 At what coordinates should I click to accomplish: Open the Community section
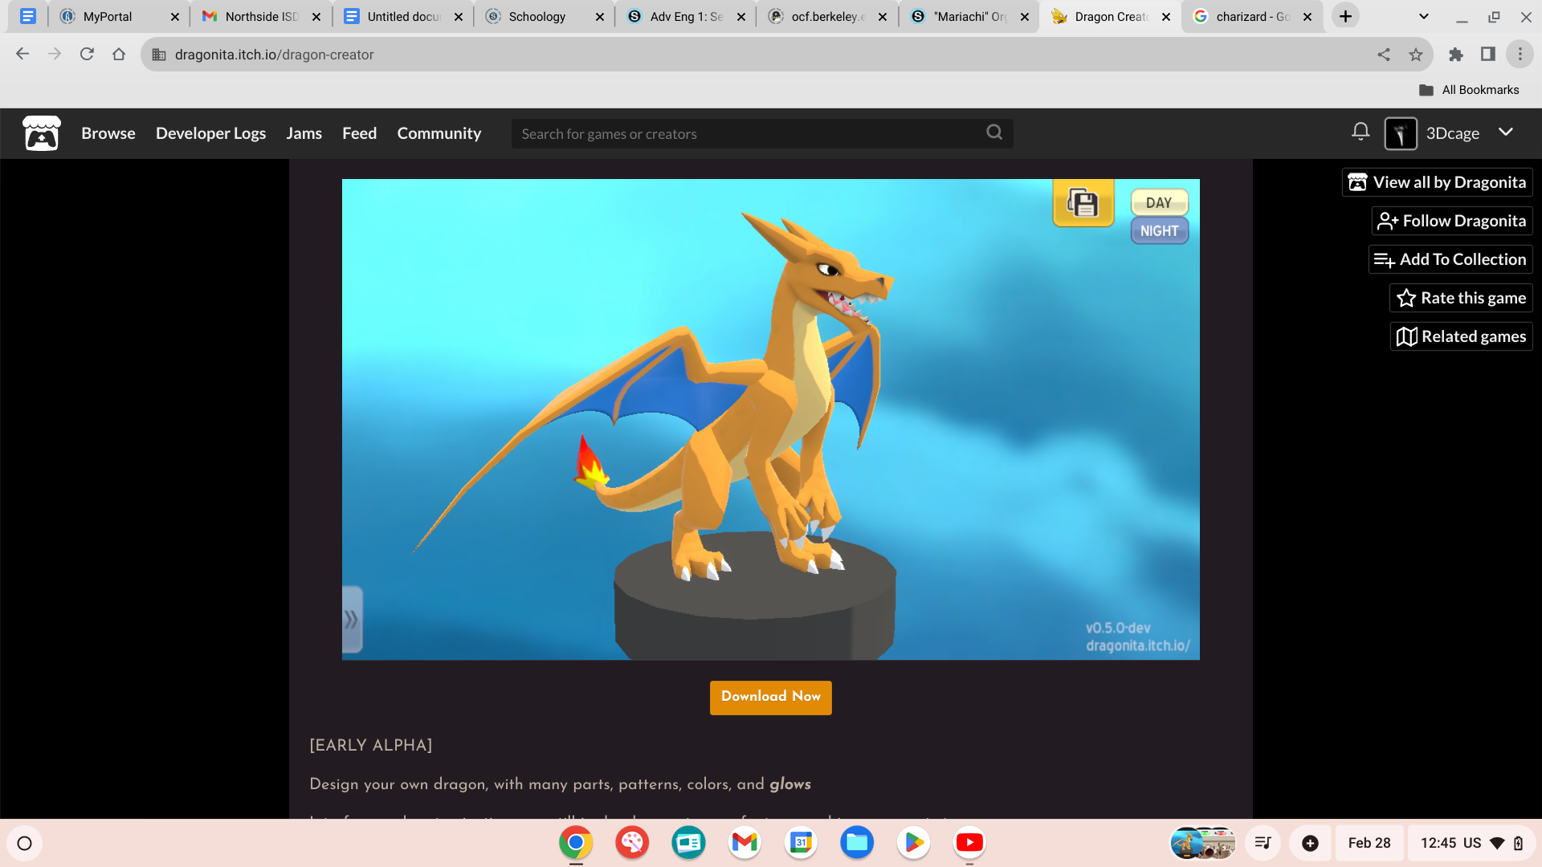pyautogui.click(x=439, y=133)
